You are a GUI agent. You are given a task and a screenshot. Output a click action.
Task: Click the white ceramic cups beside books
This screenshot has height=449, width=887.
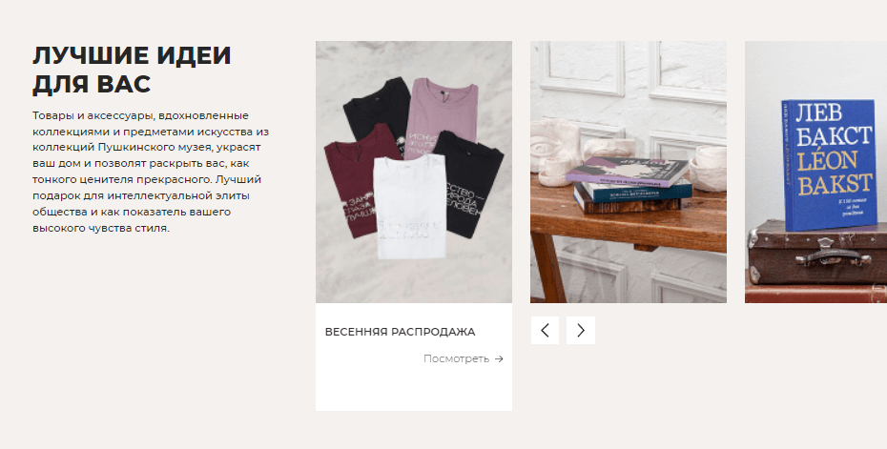click(x=707, y=168)
